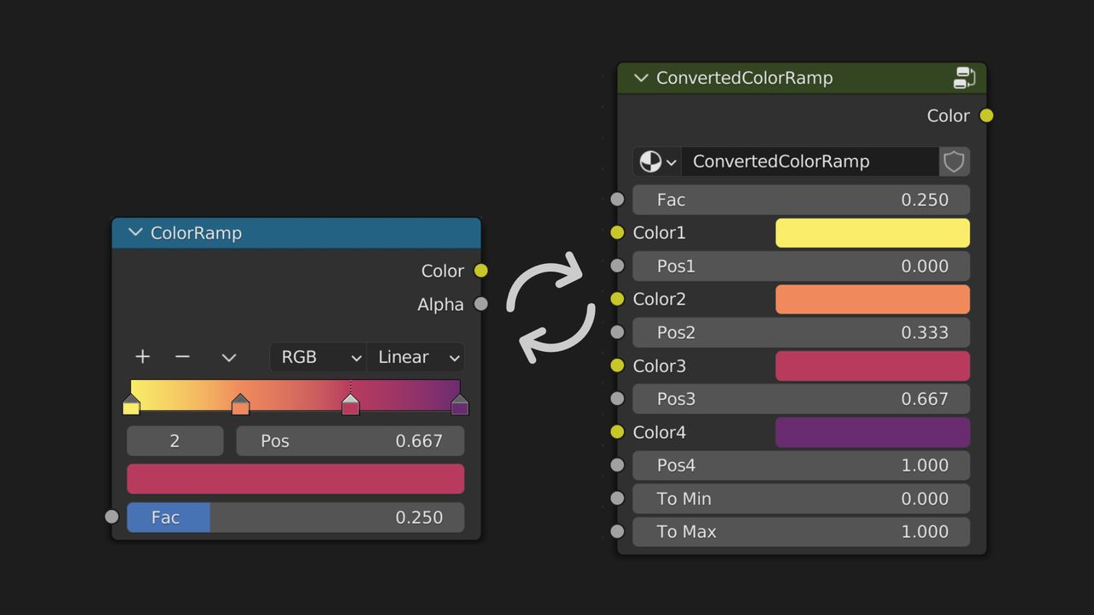Click the ConvertedColorRamp header title text

pos(744,78)
